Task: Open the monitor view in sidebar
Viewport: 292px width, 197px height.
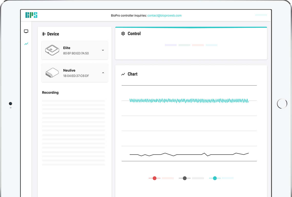Action: coord(26,31)
